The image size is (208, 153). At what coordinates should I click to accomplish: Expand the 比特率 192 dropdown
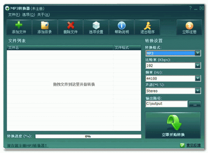click(x=198, y=65)
